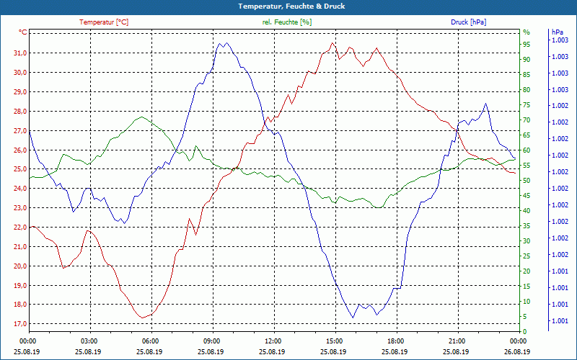Click the "03:00" time axis label
This screenshot has height=360, width=577.
click(89, 341)
